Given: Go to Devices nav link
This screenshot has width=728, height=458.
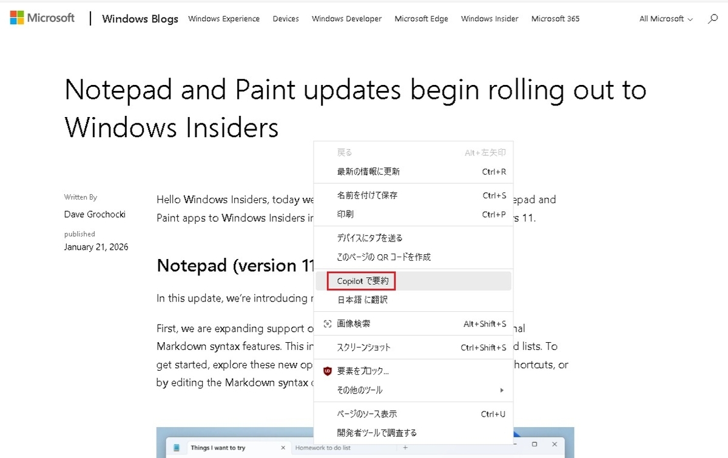Looking at the screenshot, I should tap(286, 19).
